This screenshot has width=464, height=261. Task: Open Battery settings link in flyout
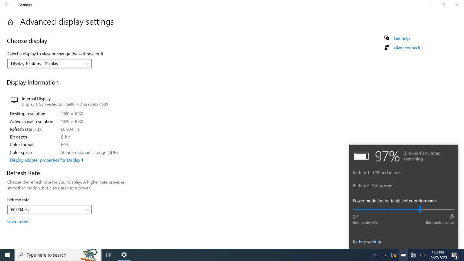tap(367, 241)
